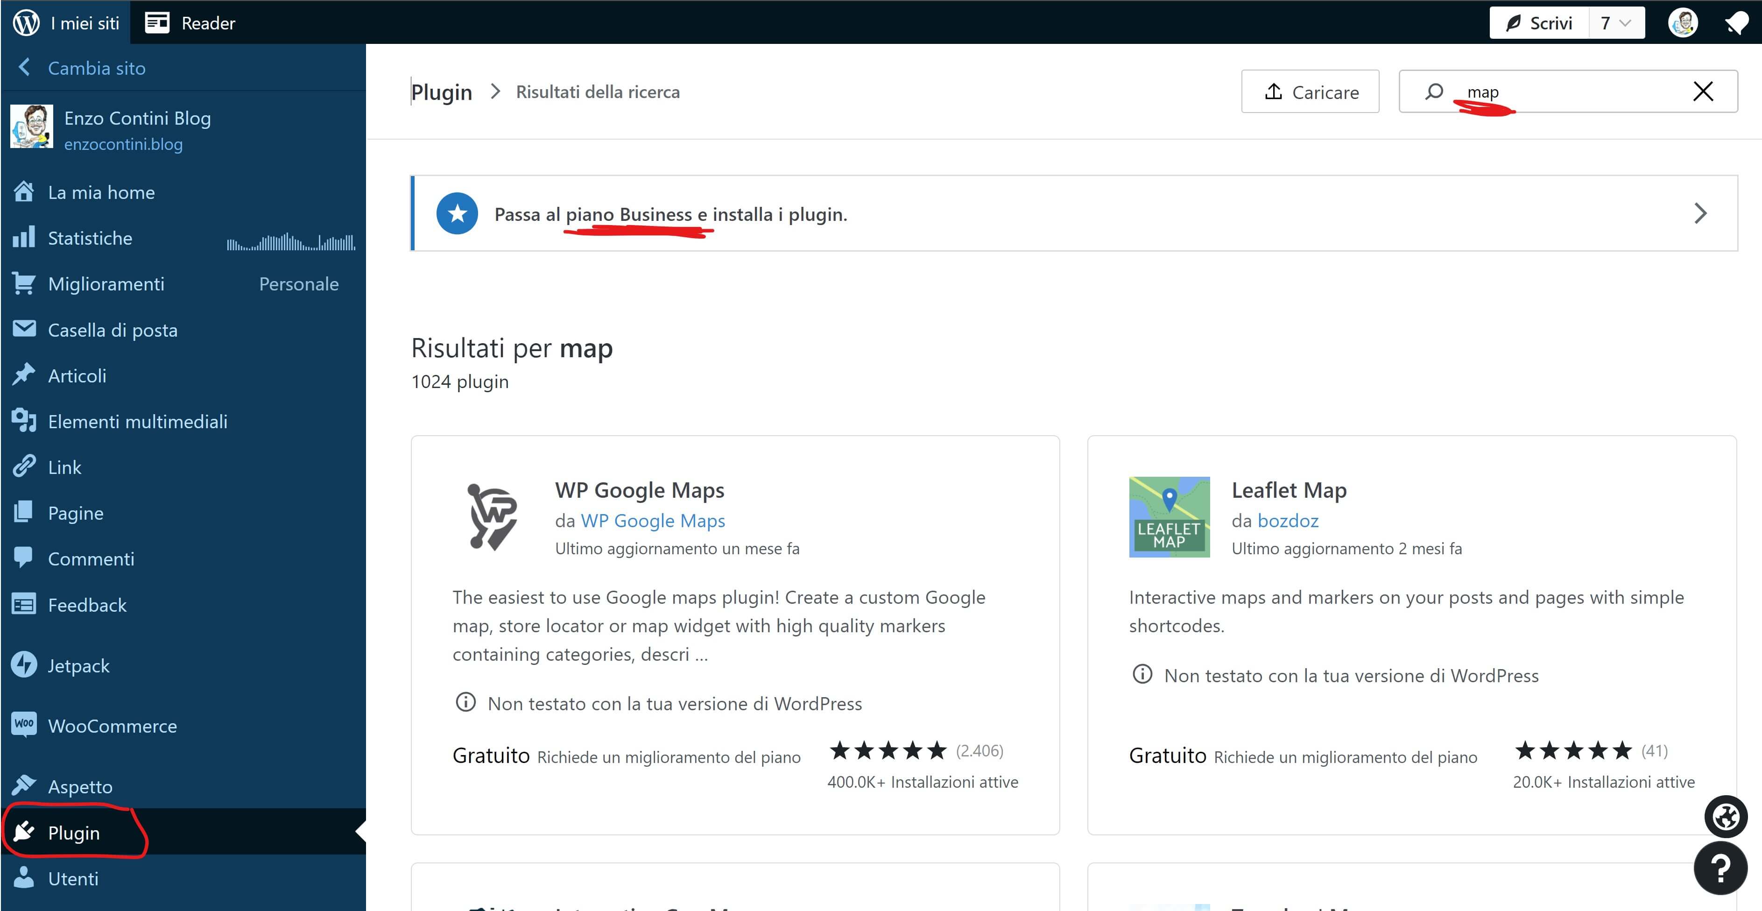The width and height of the screenshot is (1762, 911).
Task: Click the help question mark button
Action: pos(1720,867)
